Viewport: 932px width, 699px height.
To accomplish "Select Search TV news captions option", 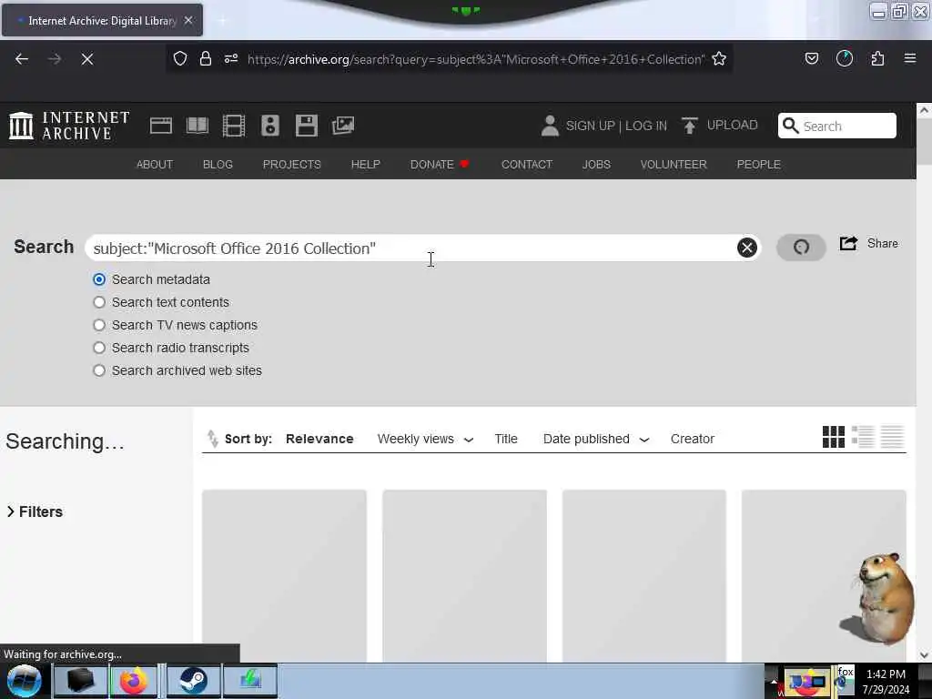I will click(99, 325).
